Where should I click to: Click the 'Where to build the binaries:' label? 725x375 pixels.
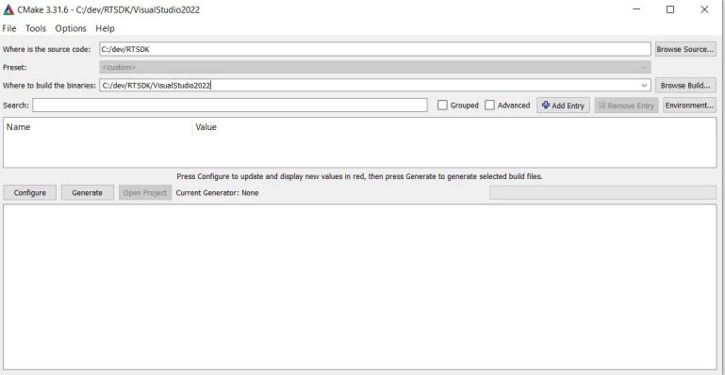point(49,86)
